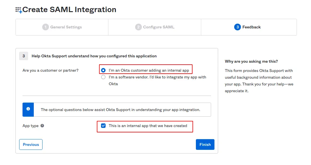The height and width of the screenshot is (165, 311).
Task: Click the step 2 number circle
Action: pyautogui.click(x=138, y=27)
